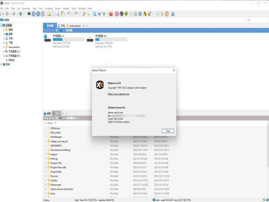This screenshot has width=269, height=202.
Task: Click the Copy icon in toolbar
Action: (54, 14)
